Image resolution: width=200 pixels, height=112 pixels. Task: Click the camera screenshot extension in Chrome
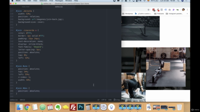[170, 10]
